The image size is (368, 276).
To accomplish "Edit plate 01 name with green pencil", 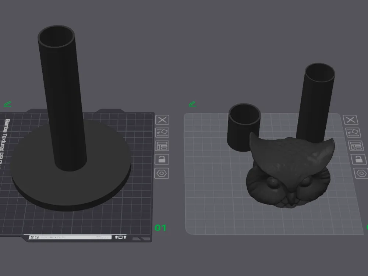I will [x=7, y=104].
